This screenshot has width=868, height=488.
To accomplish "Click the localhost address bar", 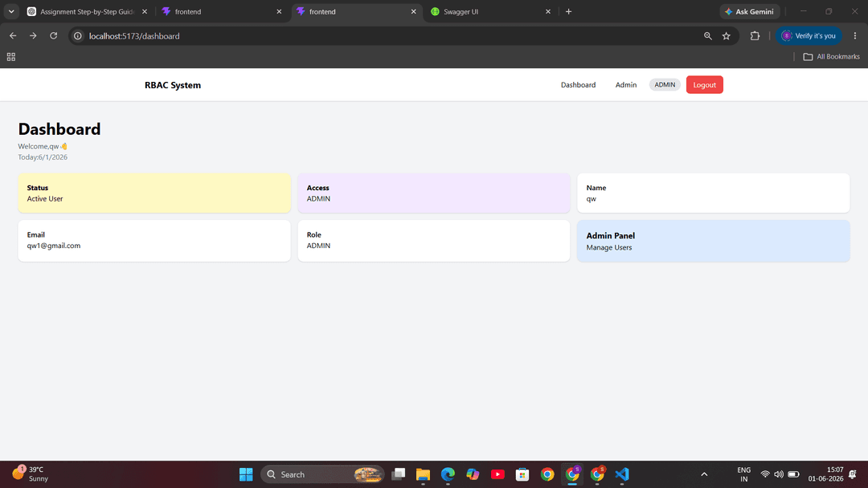I will click(x=387, y=36).
